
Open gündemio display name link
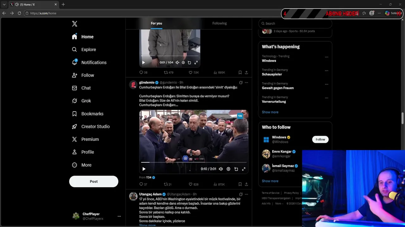(x=147, y=83)
